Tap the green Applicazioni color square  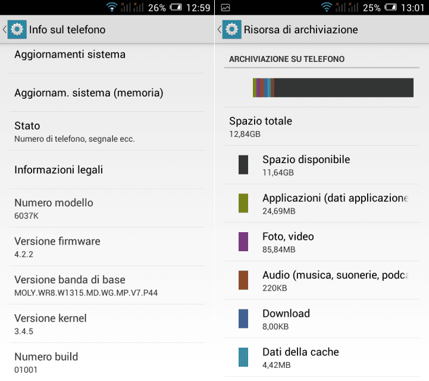(x=243, y=203)
